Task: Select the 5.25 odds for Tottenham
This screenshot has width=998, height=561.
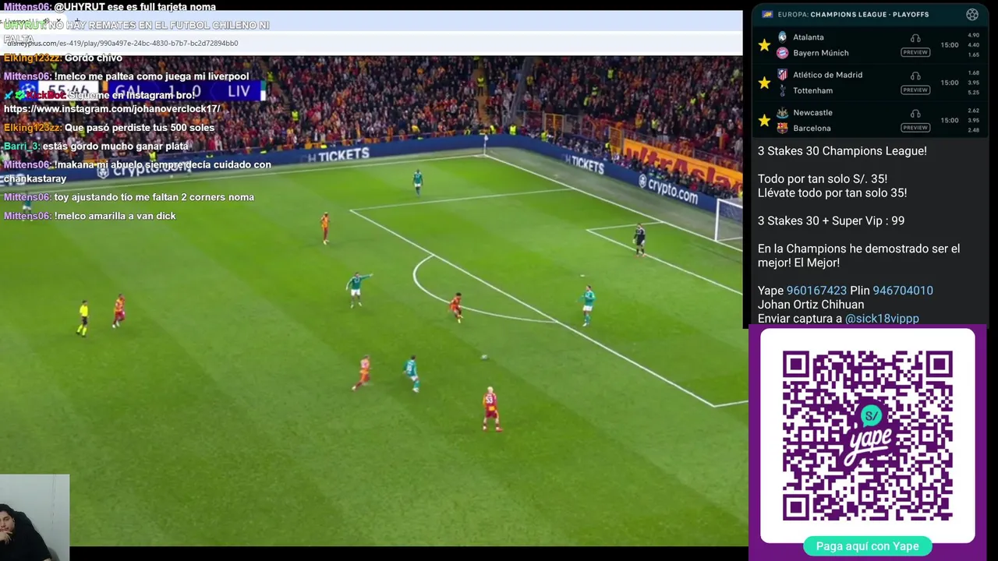Action: [x=973, y=92]
